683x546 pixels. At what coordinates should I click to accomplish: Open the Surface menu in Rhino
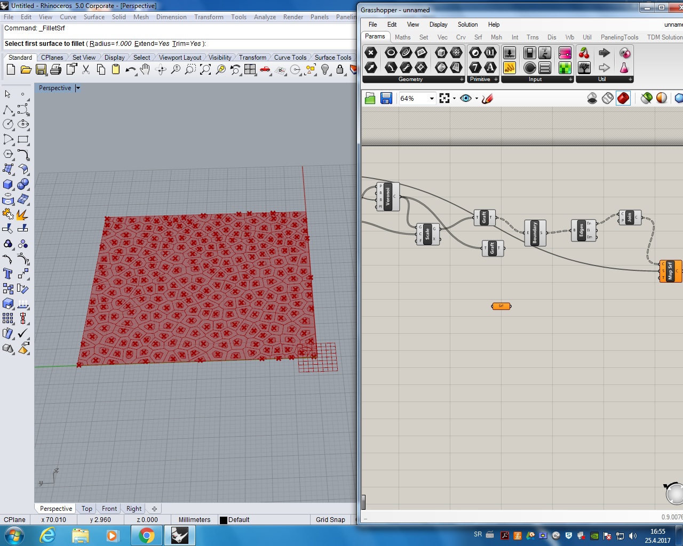pyautogui.click(x=94, y=17)
